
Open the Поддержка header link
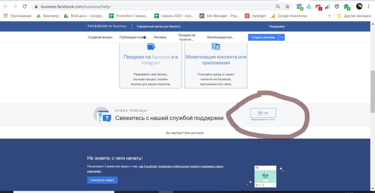[x=277, y=26]
